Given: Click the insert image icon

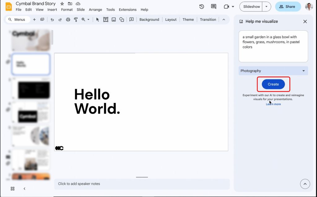Looking at the screenshot, I should point(114,20).
